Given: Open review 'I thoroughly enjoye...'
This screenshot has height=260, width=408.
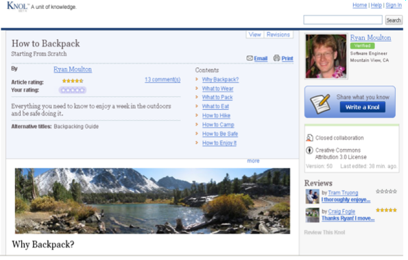Looking at the screenshot, I should tap(346, 200).
